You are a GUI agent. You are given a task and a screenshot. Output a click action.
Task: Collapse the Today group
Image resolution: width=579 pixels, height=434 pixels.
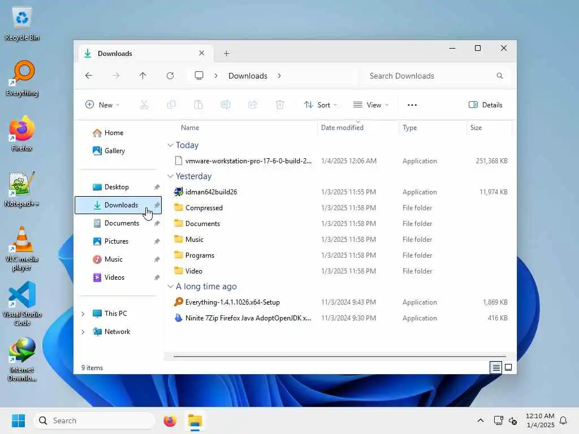(x=170, y=145)
